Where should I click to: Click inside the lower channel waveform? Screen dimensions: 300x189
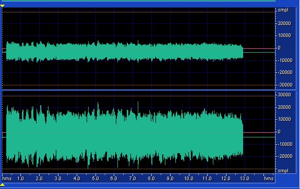pyautogui.click(x=124, y=134)
